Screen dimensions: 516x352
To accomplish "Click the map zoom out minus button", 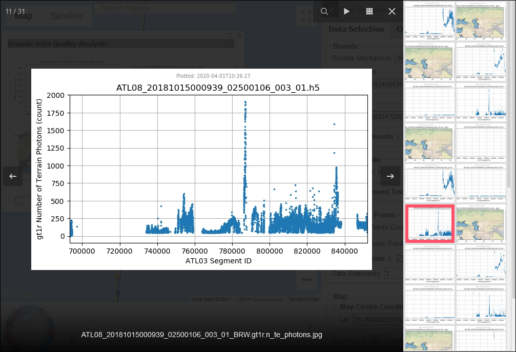I will coord(306,280).
